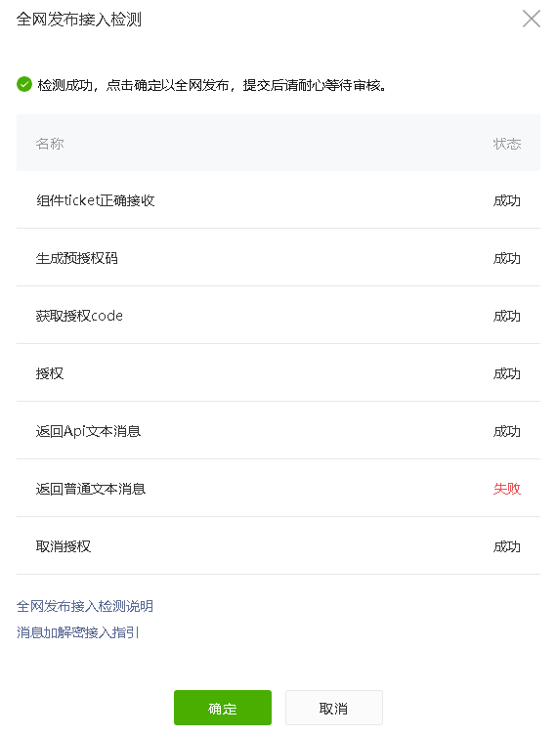The width and height of the screenshot is (557, 736).
Task: Open the 消息加解密接入指引 link
Action: pos(78,632)
